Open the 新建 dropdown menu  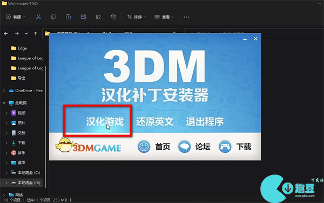tap(16, 17)
